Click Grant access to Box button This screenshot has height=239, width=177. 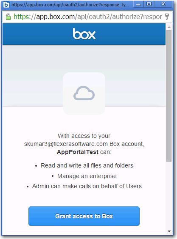tap(84, 216)
